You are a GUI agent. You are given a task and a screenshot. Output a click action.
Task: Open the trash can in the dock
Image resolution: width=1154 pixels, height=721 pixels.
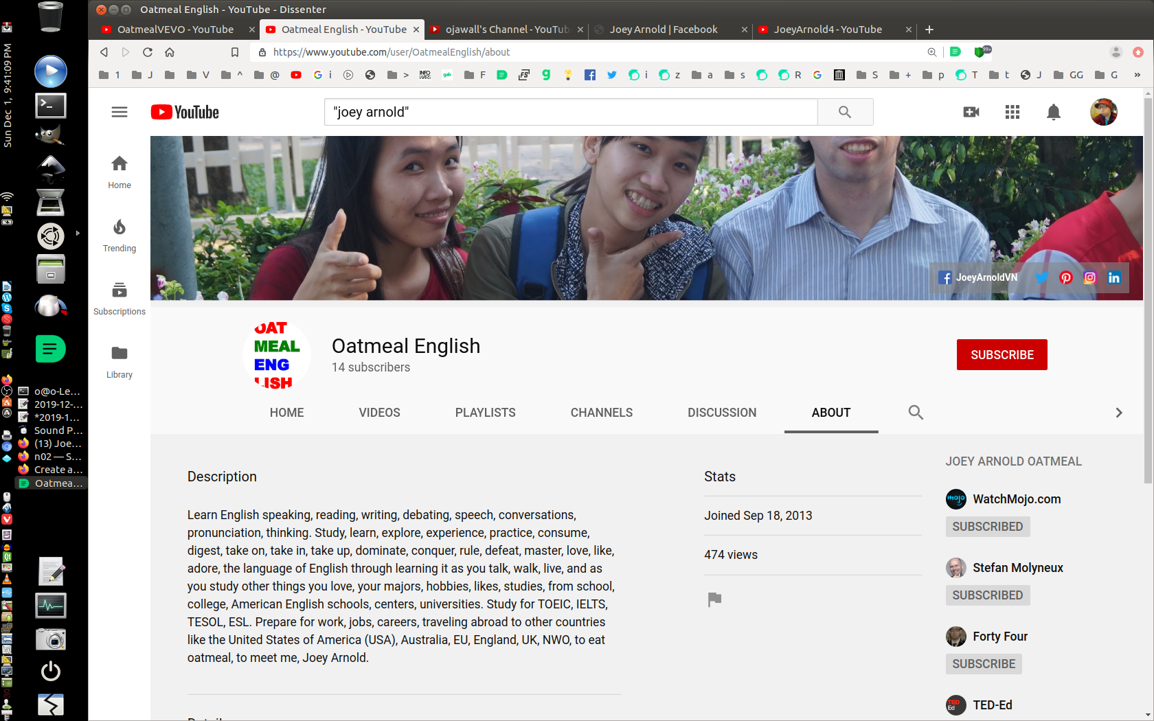point(51,17)
